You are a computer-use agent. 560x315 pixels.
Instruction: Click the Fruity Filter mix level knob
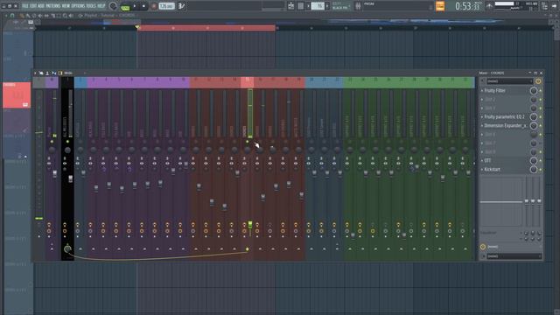pyautogui.click(x=534, y=91)
